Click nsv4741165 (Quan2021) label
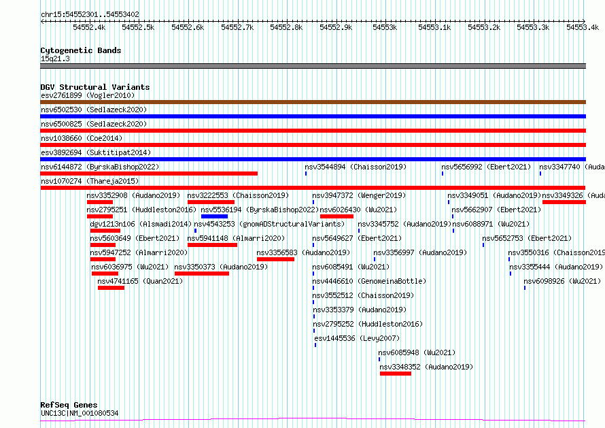This screenshot has width=605, height=428. tap(140, 281)
